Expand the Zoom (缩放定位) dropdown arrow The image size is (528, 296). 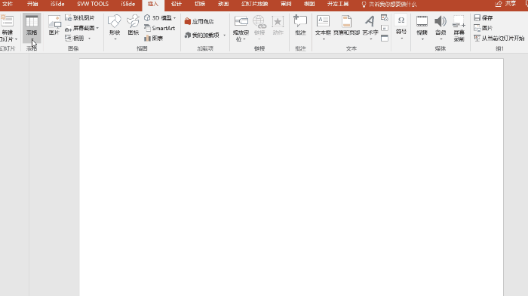[x=244, y=39]
